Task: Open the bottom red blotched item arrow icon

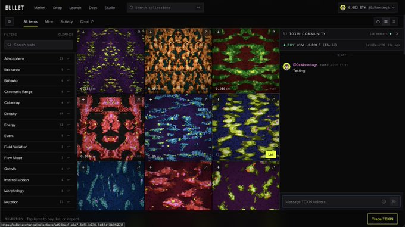Action: [x=206, y=167]
